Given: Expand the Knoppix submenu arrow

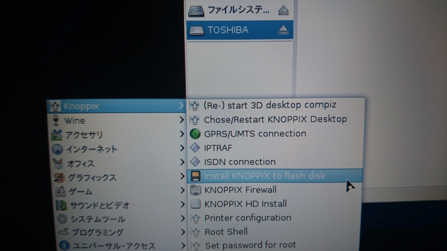Looking at the screenshot, I should point(181,105).
